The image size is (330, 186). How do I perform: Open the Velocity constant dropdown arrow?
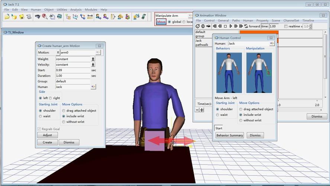(x=93, y=65)
